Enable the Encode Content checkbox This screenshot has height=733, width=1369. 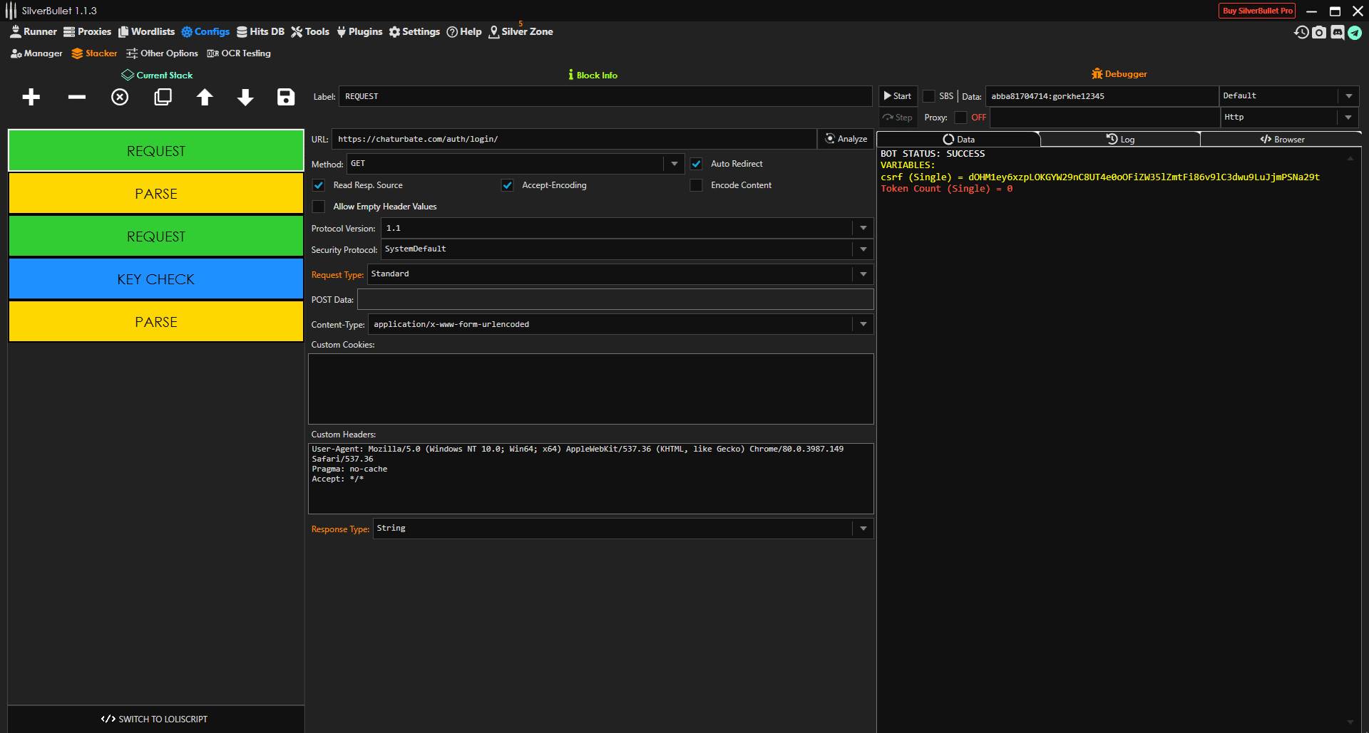click(697, 185)
